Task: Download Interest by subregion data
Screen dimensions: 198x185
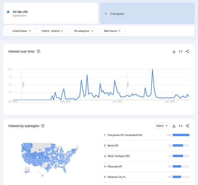Action: coord(174,126)
